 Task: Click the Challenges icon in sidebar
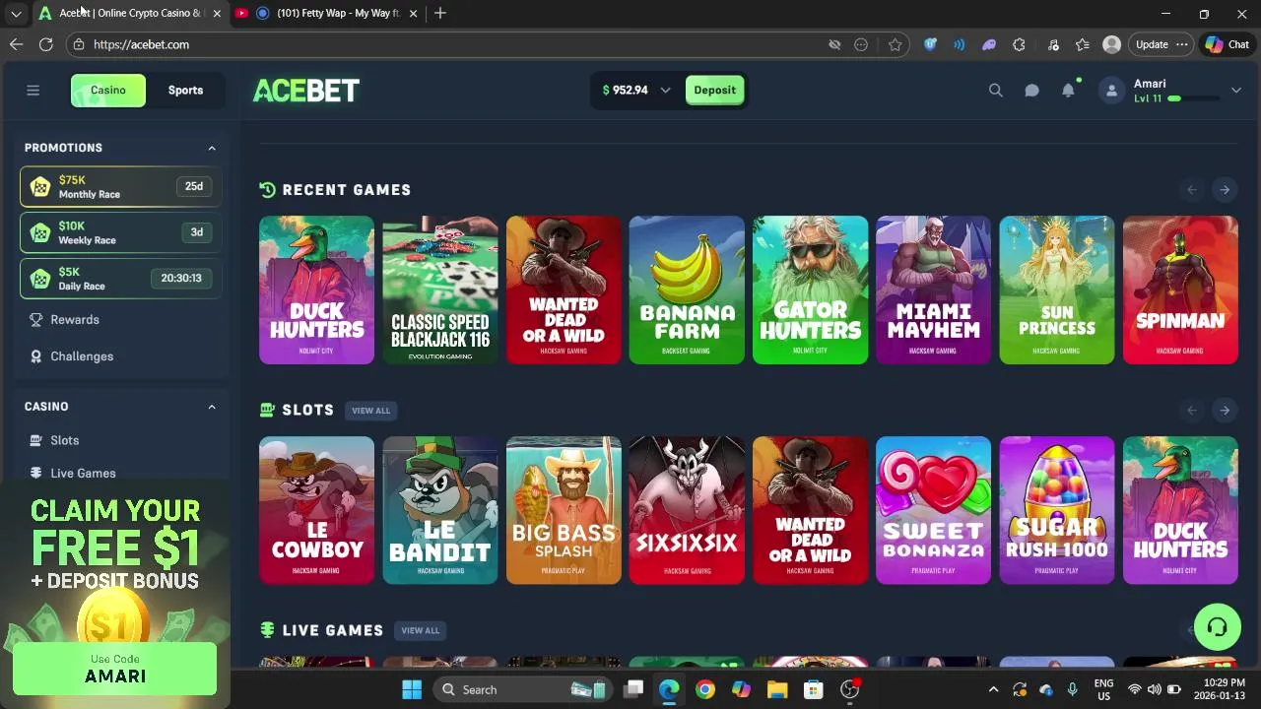[x=36, y=356]
